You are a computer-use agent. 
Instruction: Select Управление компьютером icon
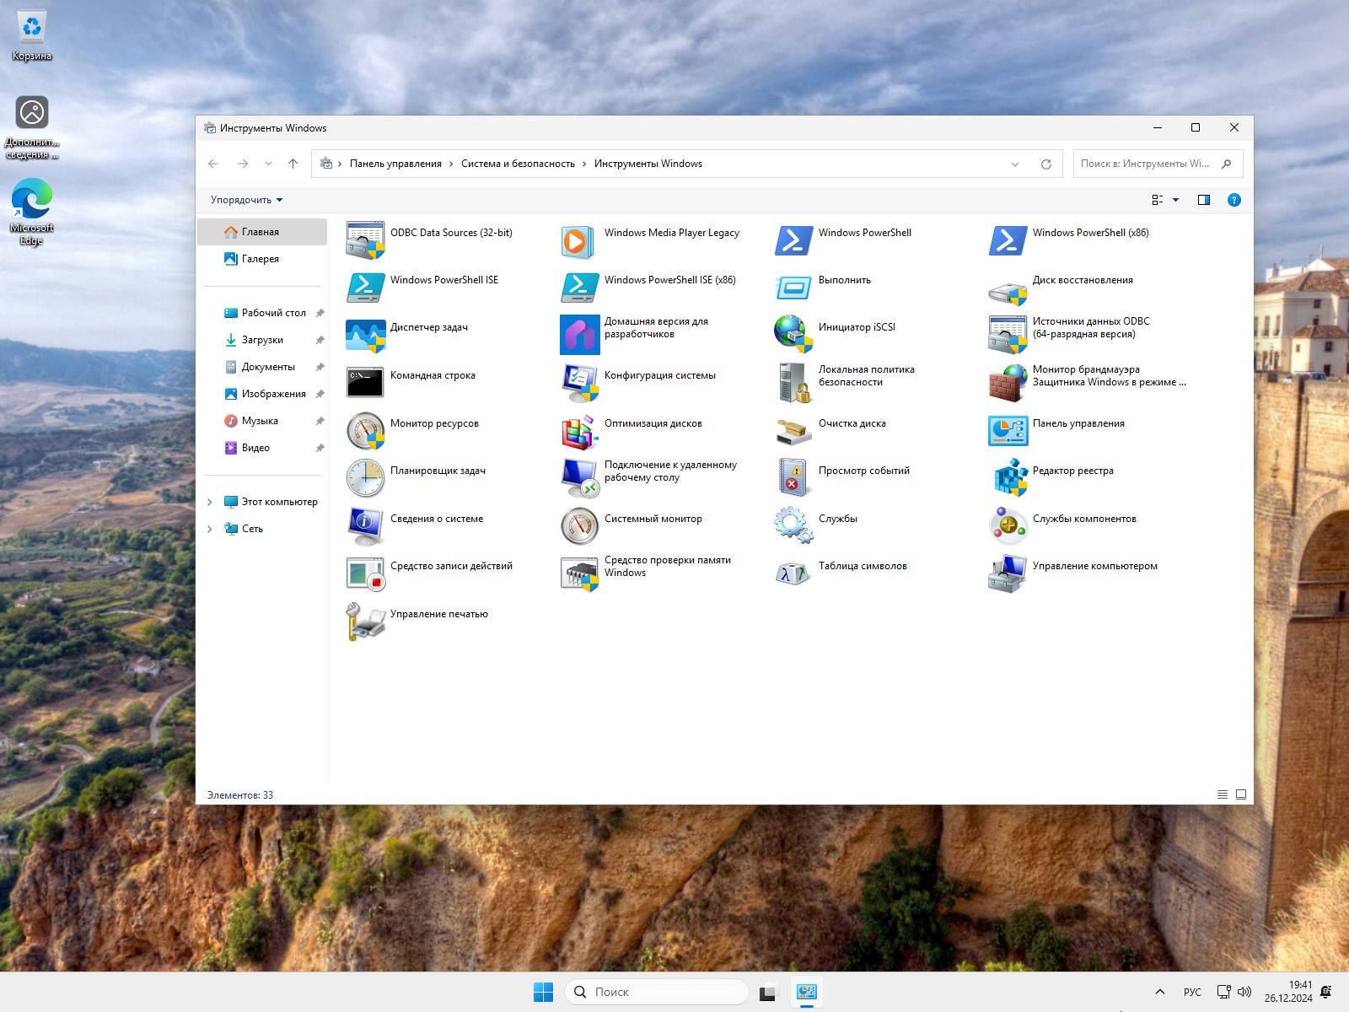(1008, 573)
